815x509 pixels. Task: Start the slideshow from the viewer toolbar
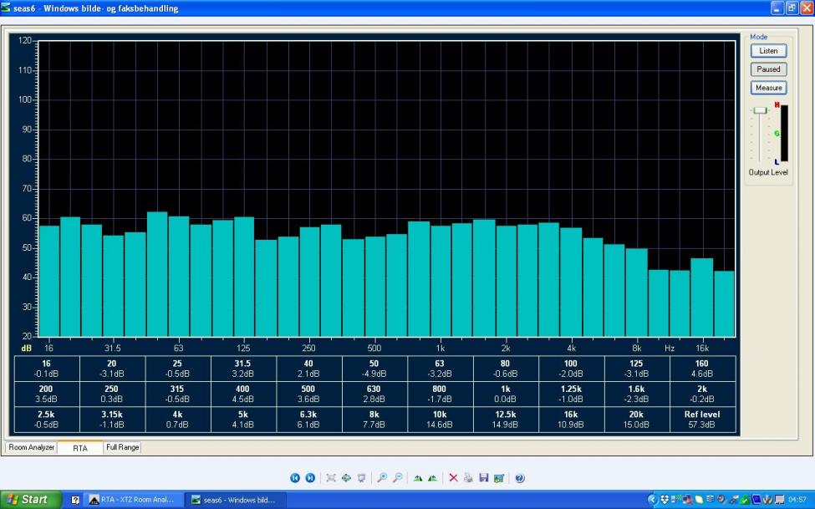(x=362, y=478)
